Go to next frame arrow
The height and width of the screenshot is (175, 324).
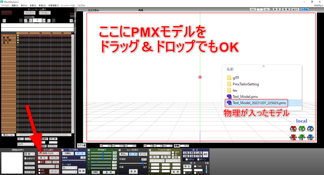tap(44, 20)
